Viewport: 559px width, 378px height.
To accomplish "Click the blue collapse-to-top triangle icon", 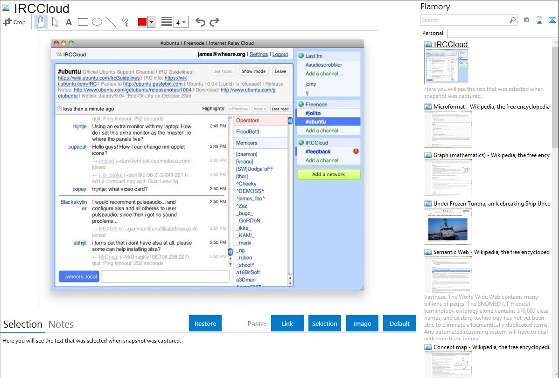I will 552,20.
